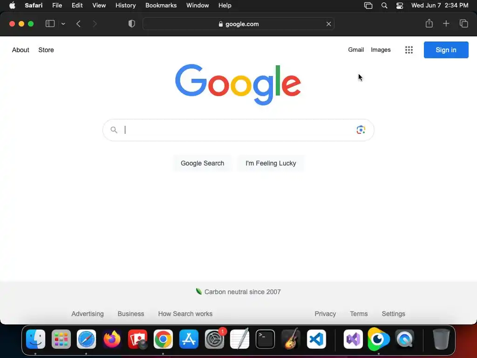
Task: Open the Help menu
Action: (x=225, y=6)
